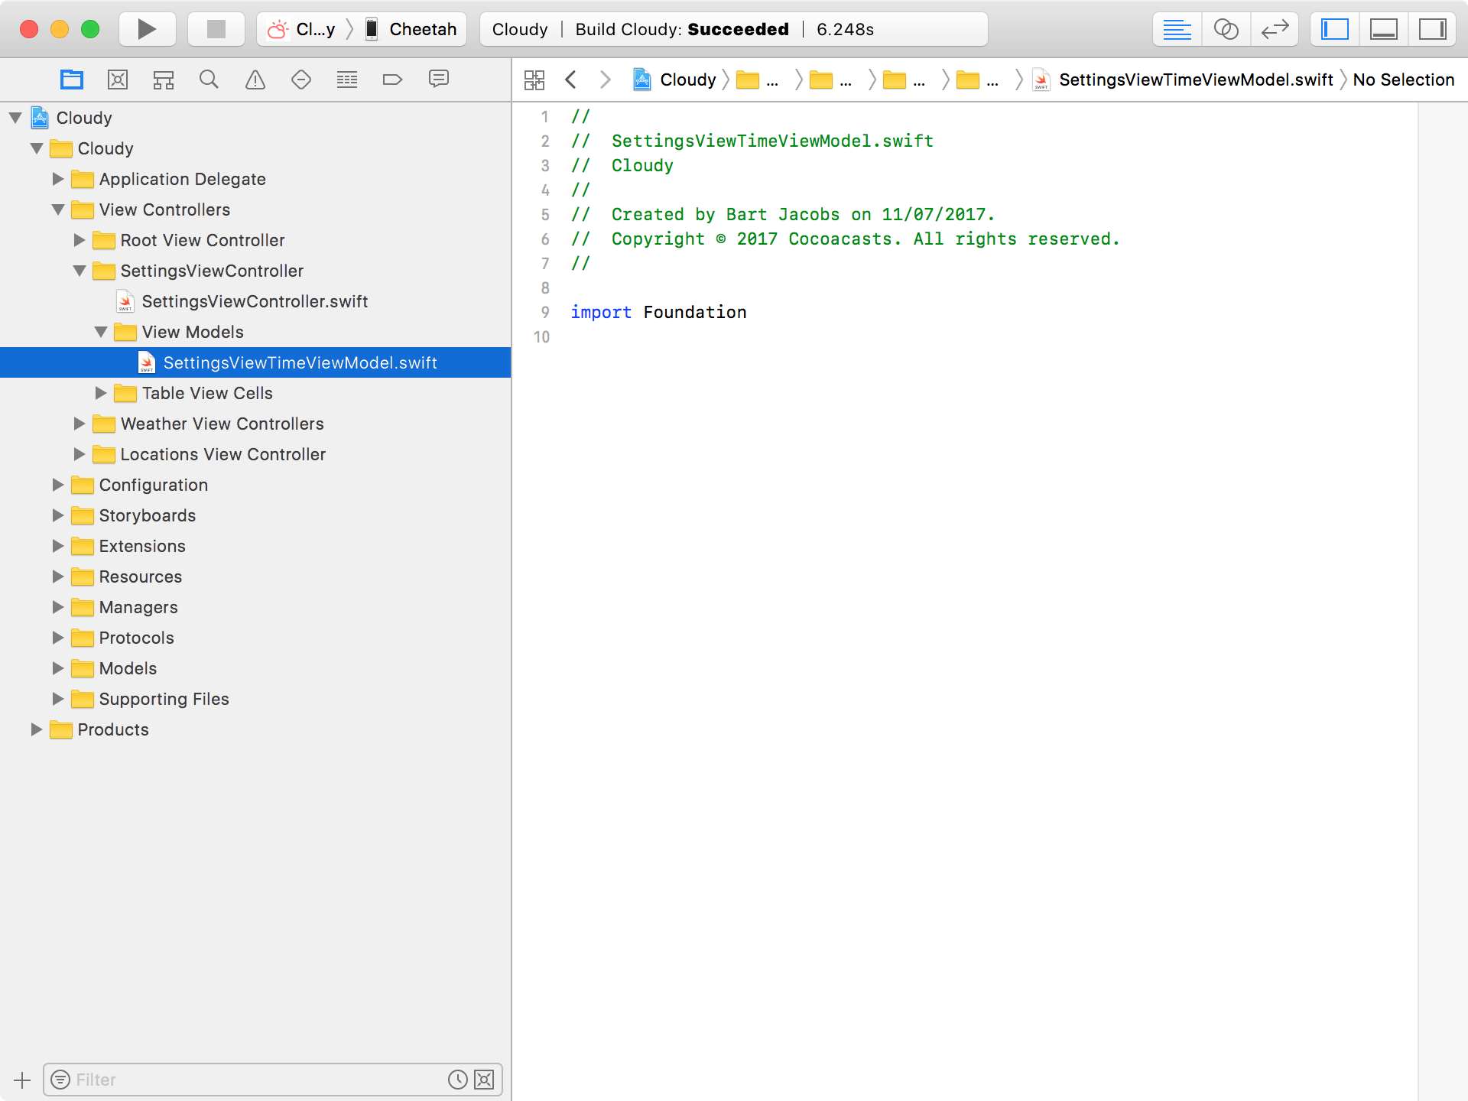1468x1101 pixels.
Task: Open the Breakpoint navigator
Action: pos(392,80)
